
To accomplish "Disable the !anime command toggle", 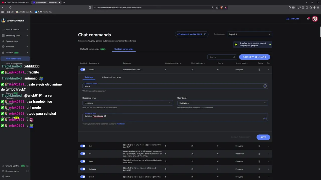I will (83, 69).
